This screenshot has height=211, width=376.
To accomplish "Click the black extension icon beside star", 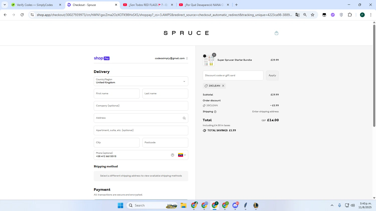I will click(324, 15).
